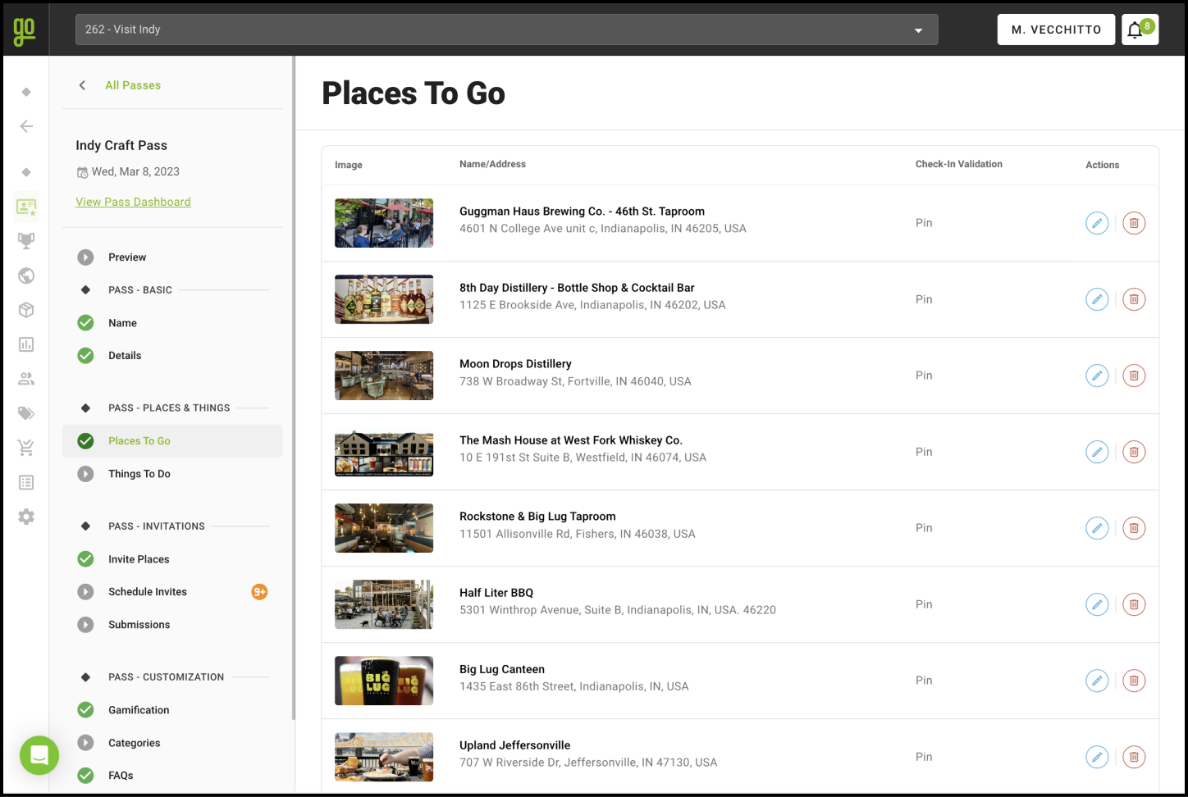Image resolution: width=1188 pixels, height=797 pixels.
Task: Click 'Upland Jeffersonville' name
Action: [514, 745]
